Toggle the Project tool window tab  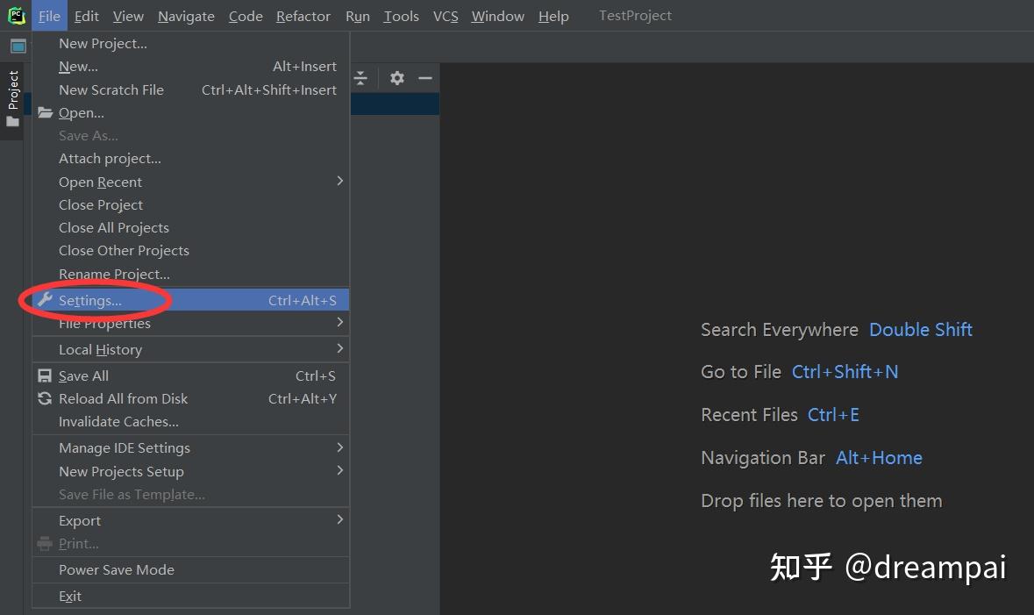(13, 98)
